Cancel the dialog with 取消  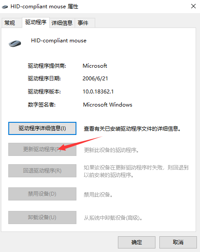178,242
